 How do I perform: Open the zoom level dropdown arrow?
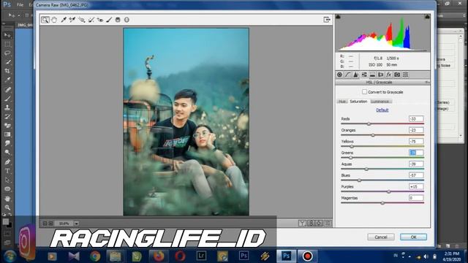click(x=76, y=224)
